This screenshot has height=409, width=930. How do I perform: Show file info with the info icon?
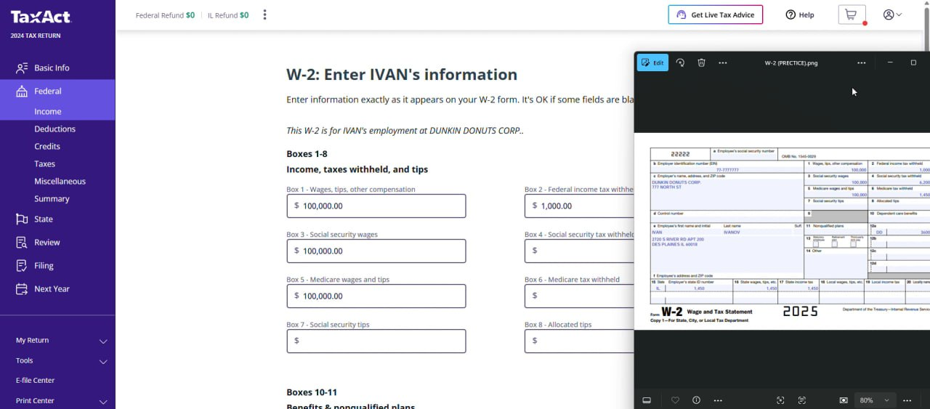pyautogui.click(x=696, y=400)
